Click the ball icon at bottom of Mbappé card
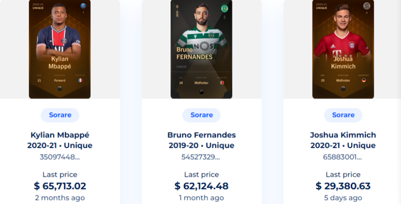The width and height of the screenshot is (401, 204). tap(59, 89)
